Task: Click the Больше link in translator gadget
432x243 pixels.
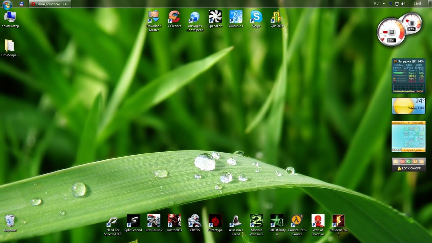Action: [397, 150]
